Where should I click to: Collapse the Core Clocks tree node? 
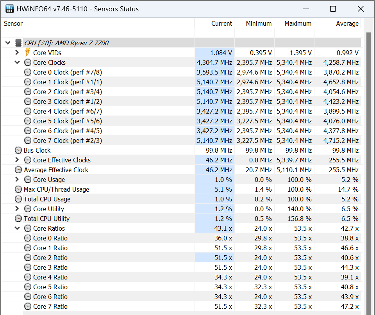pos(17,62)
